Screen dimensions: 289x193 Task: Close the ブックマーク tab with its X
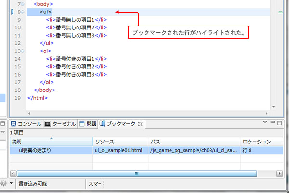point(140,124)
